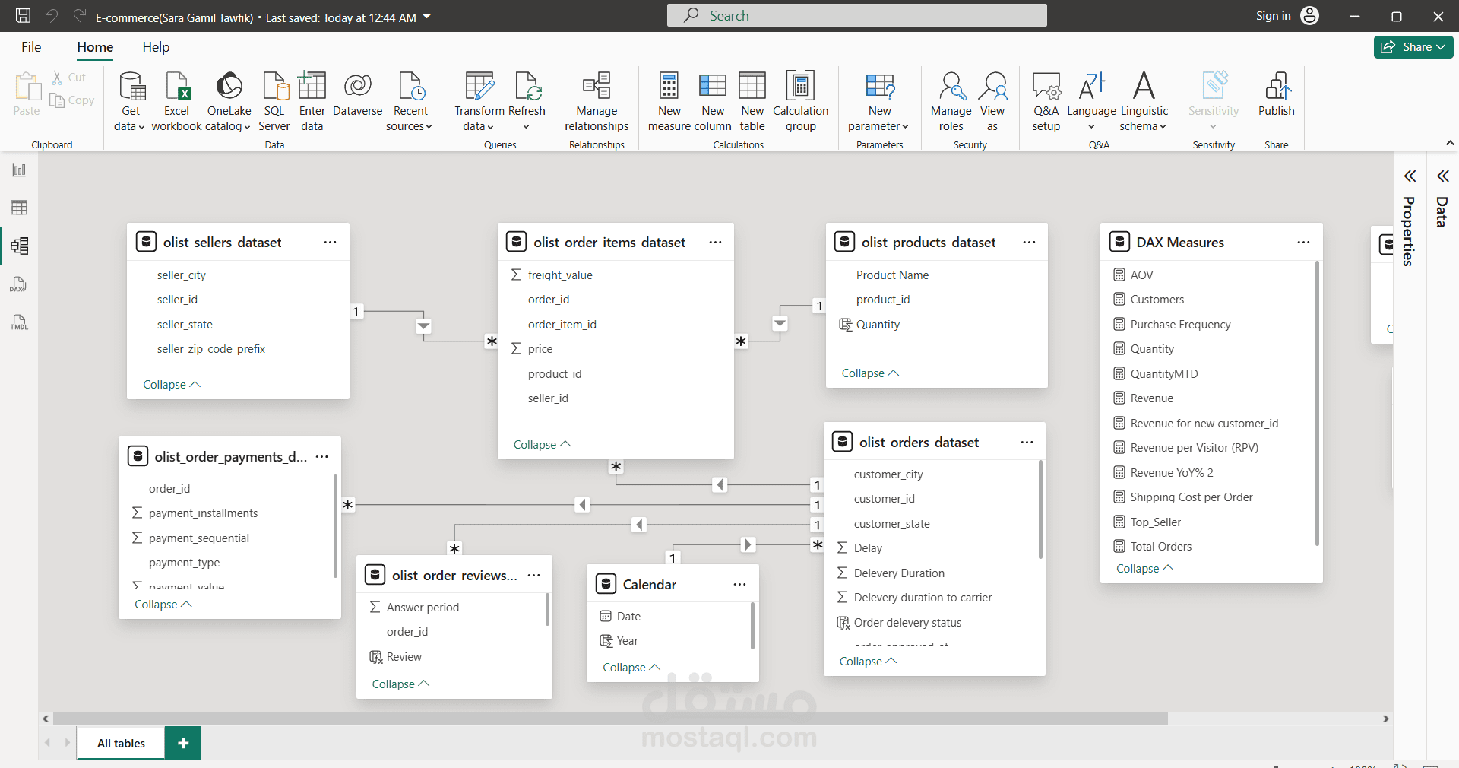Create a New measure

[669, 101]
